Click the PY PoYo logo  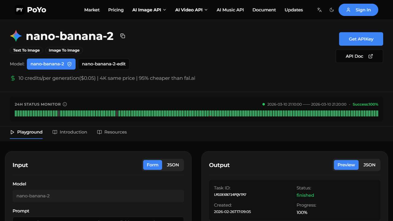[30, 10]
